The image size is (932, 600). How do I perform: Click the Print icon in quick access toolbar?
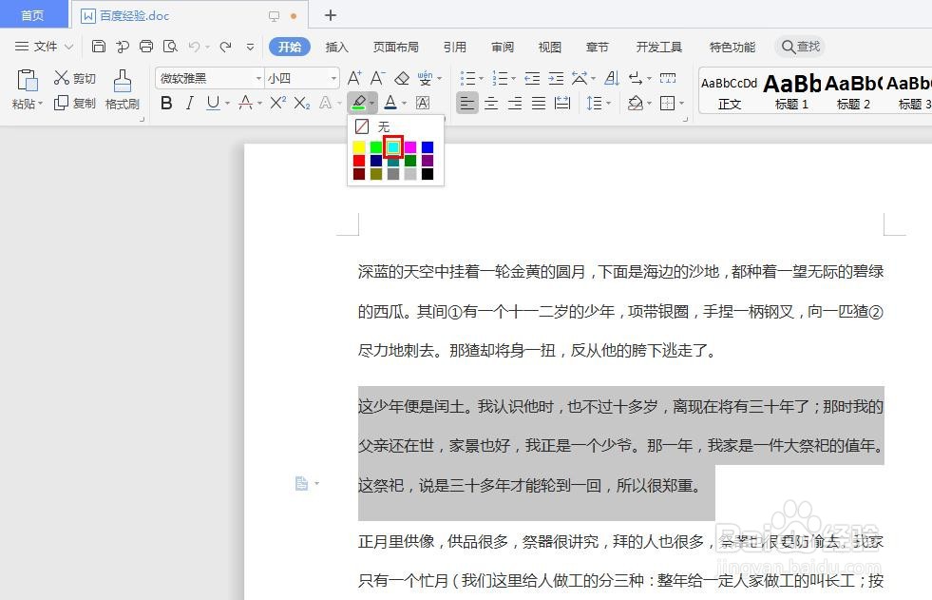tap(146, 46)
